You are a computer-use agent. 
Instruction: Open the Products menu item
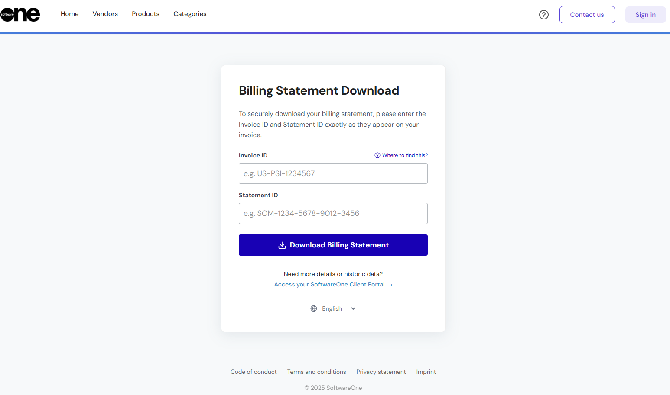pyautogui.click(x=146, y=14)
